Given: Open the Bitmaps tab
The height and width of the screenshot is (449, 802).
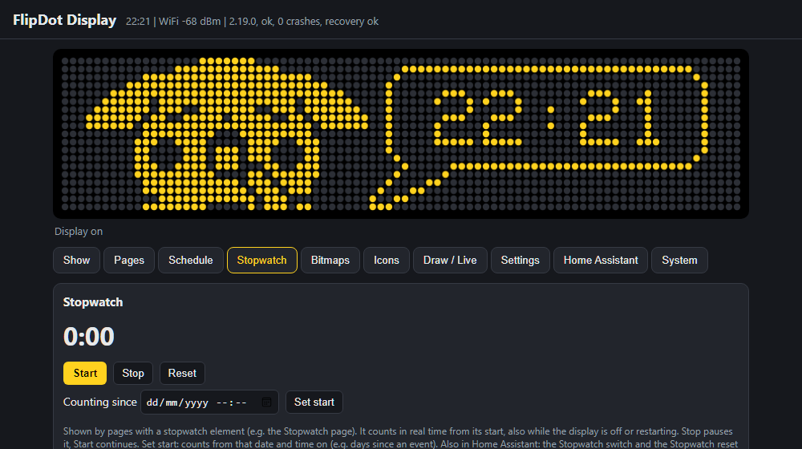Looking at the screenshot, I should [330, 261].
